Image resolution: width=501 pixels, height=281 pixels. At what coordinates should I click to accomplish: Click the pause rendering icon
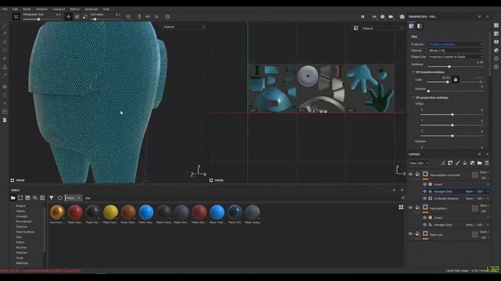[x=362, y=16]
